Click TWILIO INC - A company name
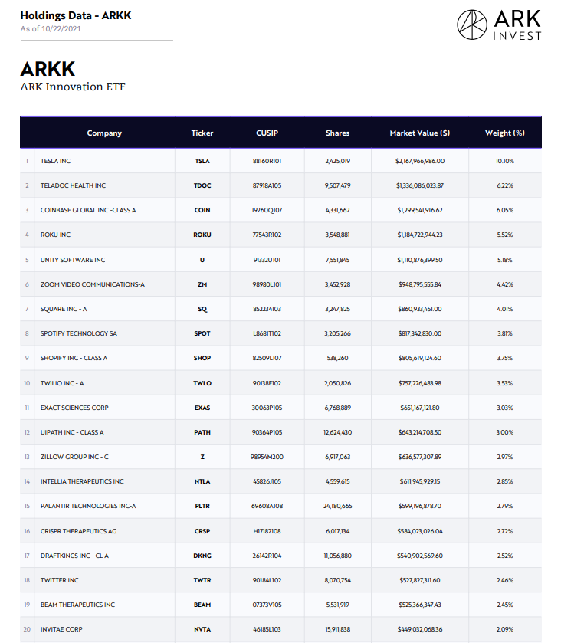The height and width of the screenshot is (643, 561). (62, 383)
